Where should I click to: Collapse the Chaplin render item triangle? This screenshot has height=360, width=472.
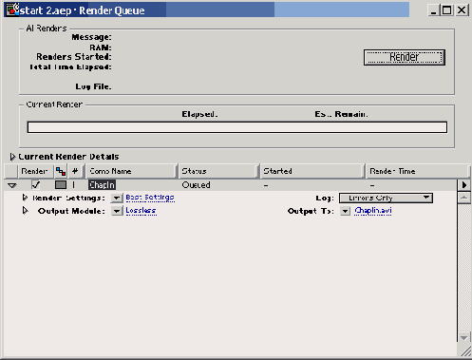[x=12, y=185]
